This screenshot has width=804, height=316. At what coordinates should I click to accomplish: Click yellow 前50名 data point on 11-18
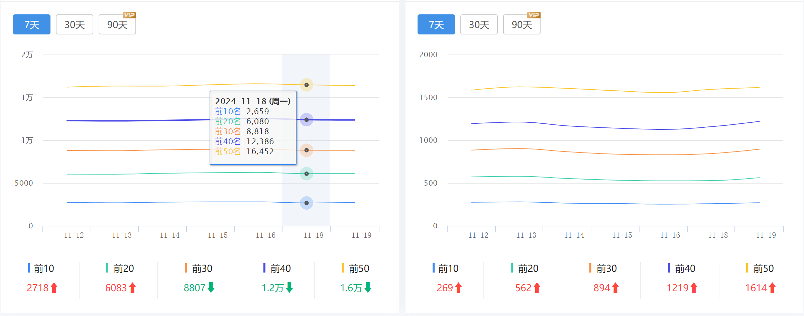(307, 85)
